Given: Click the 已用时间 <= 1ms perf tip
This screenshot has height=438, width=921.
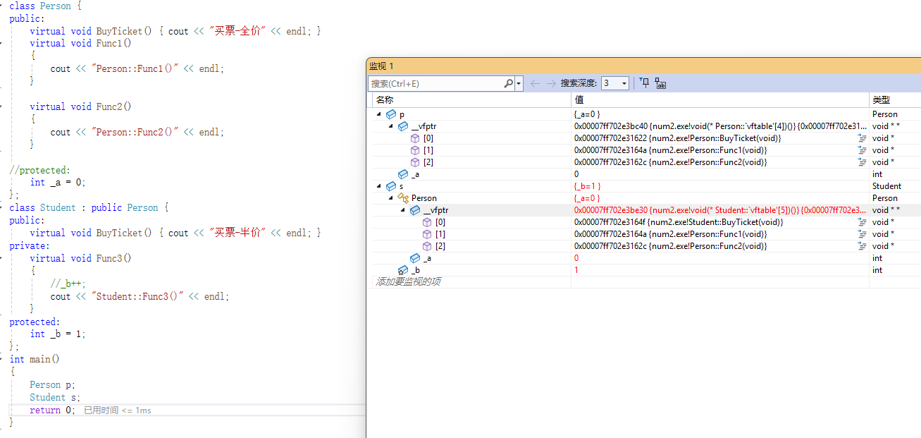Looking at the screenshot, I should [x=117, y=410].
